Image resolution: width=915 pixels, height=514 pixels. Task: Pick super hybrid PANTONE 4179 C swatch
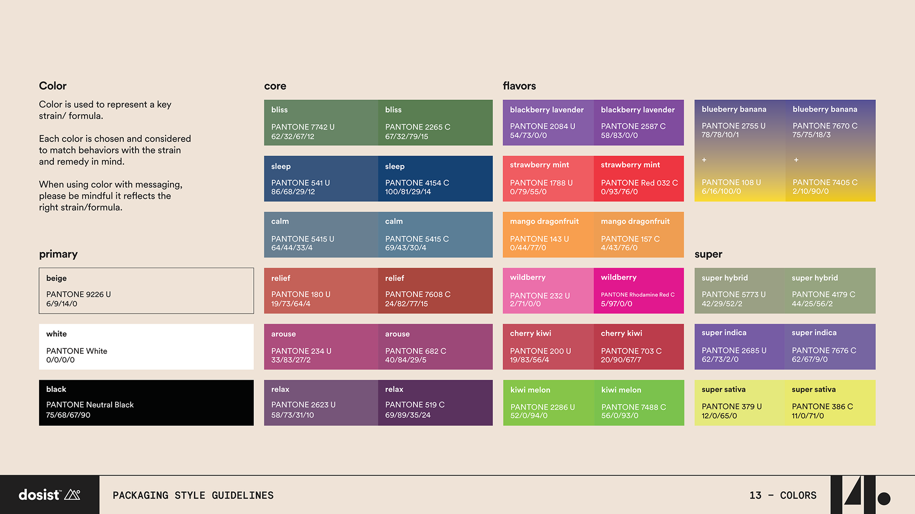pyautogui.click(x=830, y=291)
